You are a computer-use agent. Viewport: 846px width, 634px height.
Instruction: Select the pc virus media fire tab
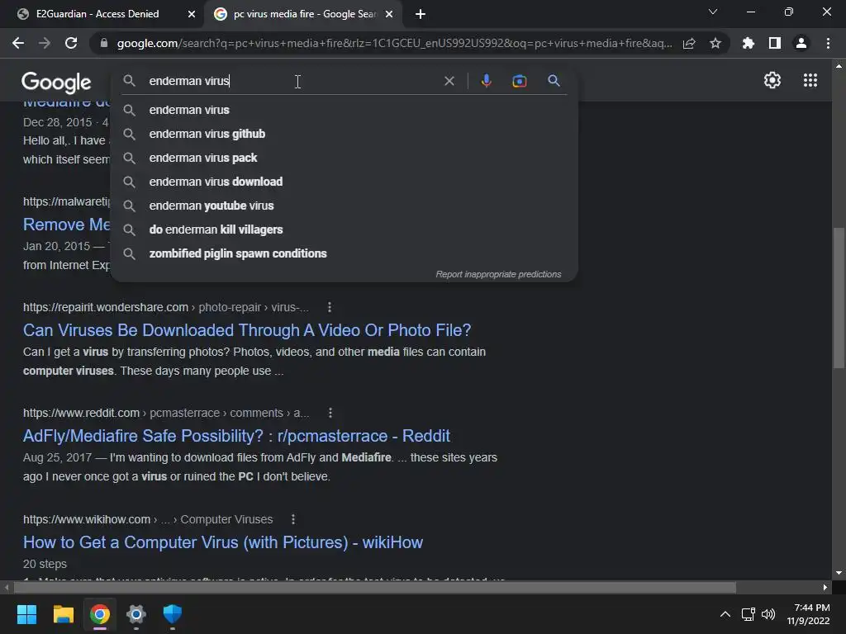tap(302, 14)
